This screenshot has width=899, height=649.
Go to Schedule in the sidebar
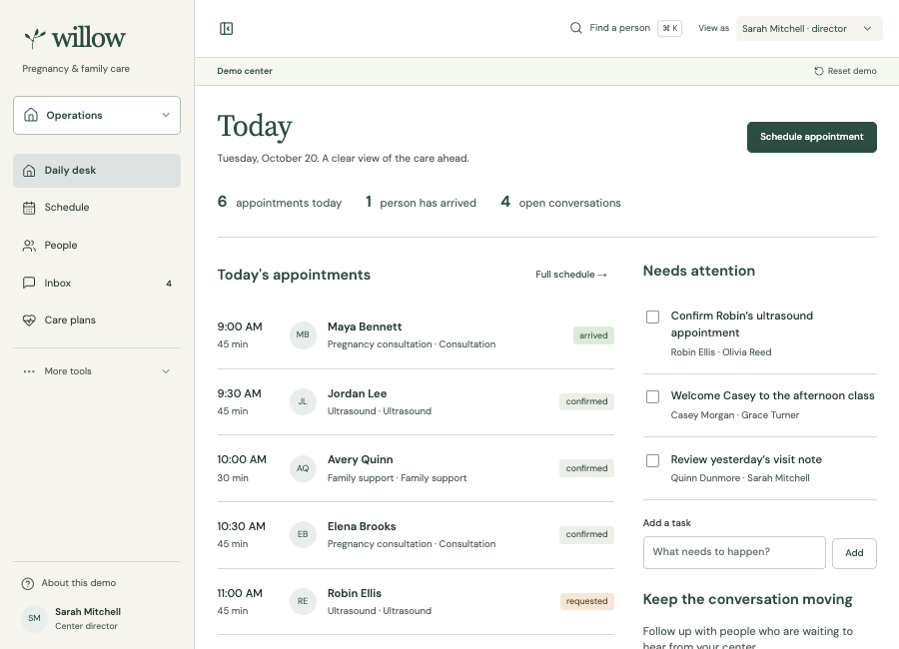[x=97, y=208]
